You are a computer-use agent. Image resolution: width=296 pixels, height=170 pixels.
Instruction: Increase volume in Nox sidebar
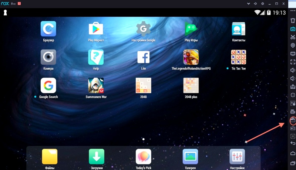(293, 70)
